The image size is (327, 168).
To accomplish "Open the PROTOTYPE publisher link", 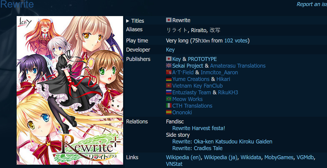I will [x=202, y=59].
